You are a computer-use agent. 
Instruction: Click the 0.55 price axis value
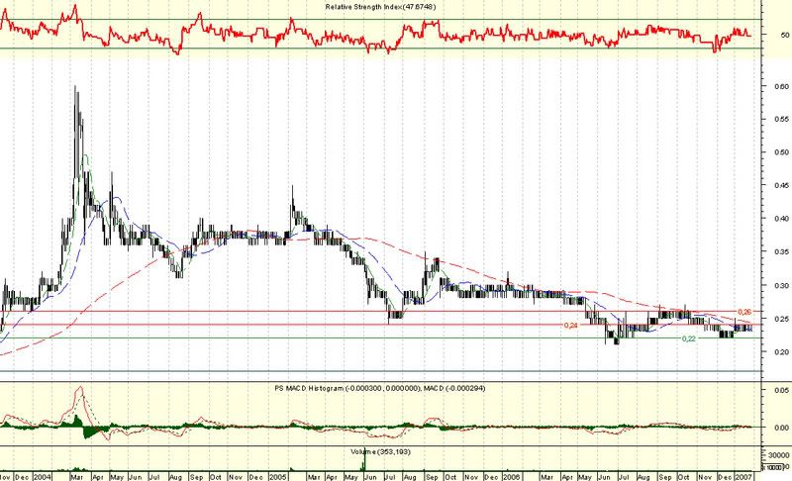click(x=781, y=119)
